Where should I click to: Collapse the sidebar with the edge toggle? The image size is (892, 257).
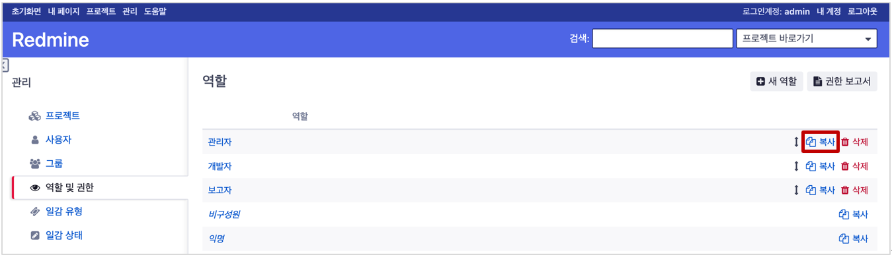pos(5,65)
